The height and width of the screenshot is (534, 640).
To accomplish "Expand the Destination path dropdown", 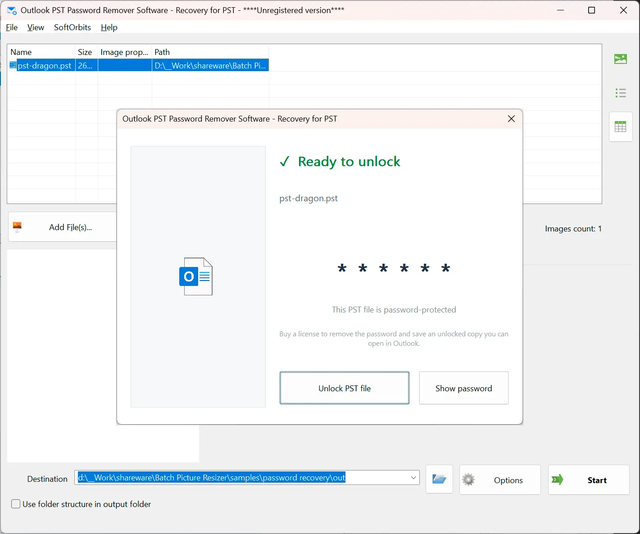I will click(413, 478).
